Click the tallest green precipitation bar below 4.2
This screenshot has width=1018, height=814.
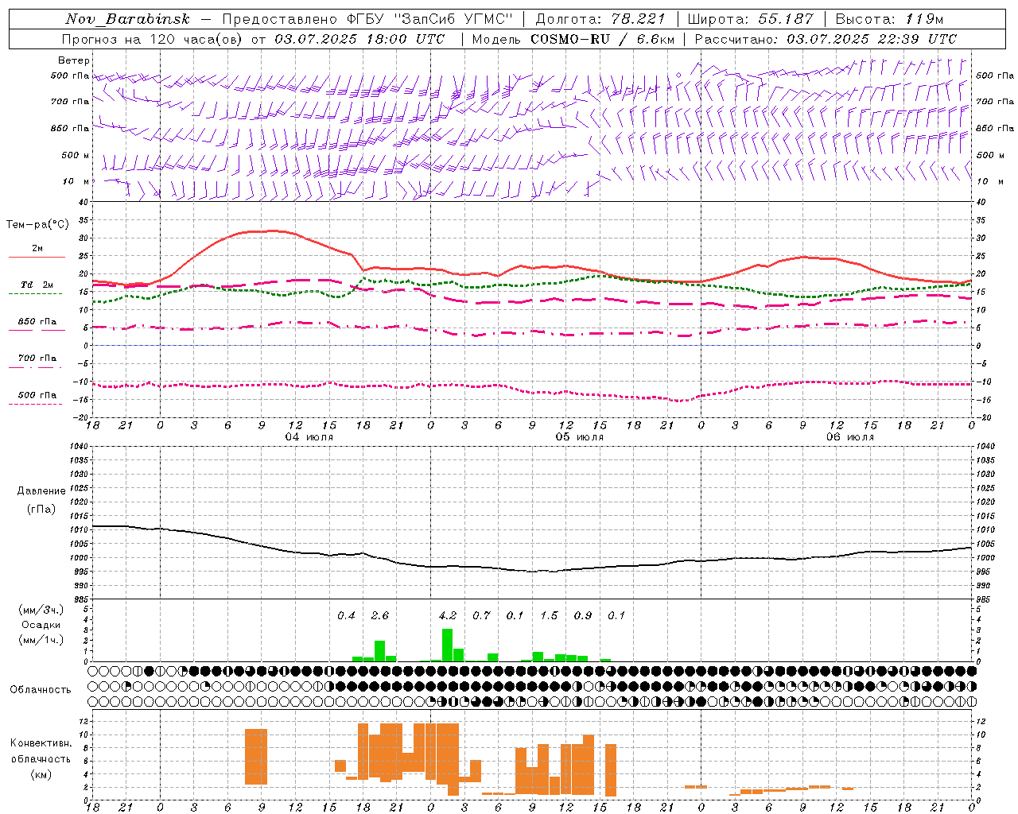point(447,645)
